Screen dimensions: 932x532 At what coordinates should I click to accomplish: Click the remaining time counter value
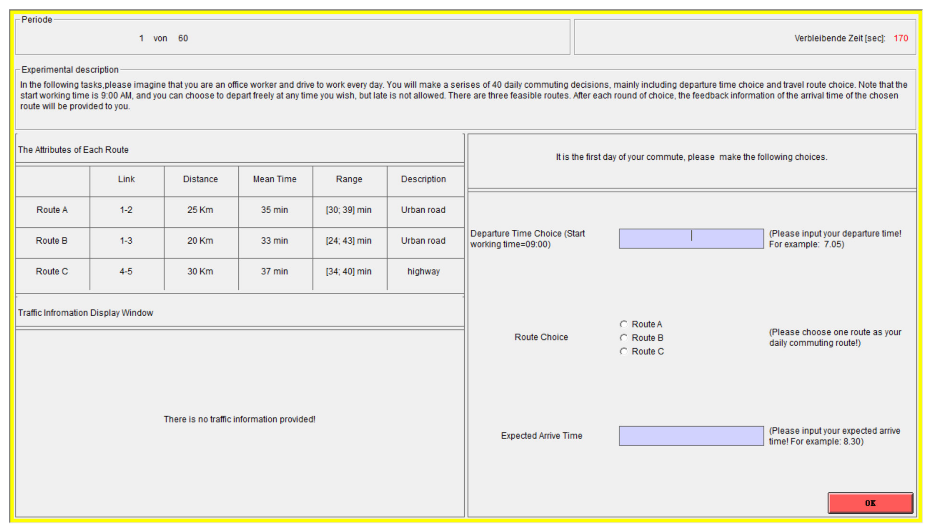900,38
